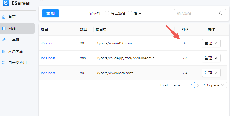Open the 工具箱 menu item

[x=14, y=40]
